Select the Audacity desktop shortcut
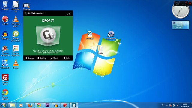Screen dimensions: 192x108 5,35
